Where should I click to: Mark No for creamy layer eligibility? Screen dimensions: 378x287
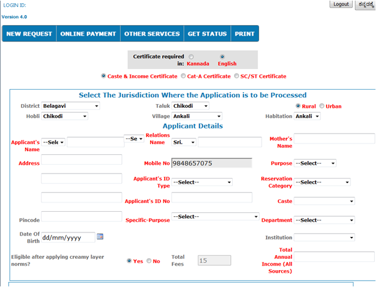pos(149,261)
